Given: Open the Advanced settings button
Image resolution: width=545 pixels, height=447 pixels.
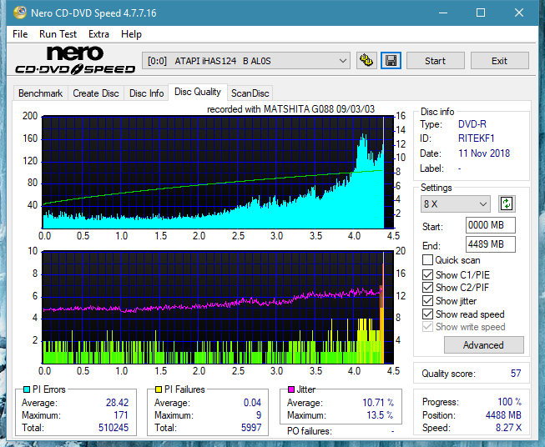Looking at the screenshot, I should click(483, 345).
